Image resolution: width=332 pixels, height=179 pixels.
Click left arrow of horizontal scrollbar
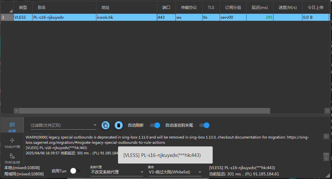17,111
